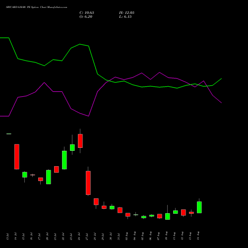Click the 14 Jul date label

click(x=15, y=237)
